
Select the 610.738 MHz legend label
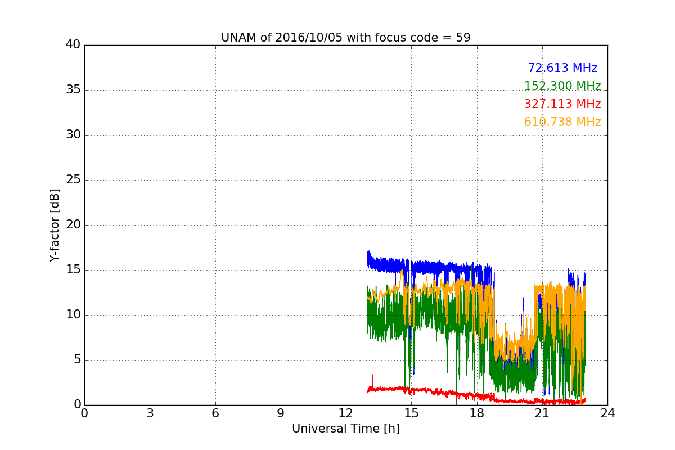point(562,122)
